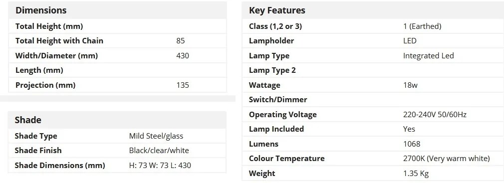
Task: Click the Total Height with Chain value 85
Action: (x=181, y=41)
